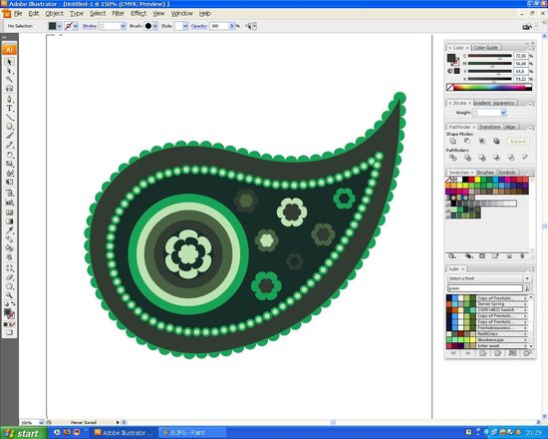Select the Rotate tool
Screen dimensions: 548x439
pos(9,155)
